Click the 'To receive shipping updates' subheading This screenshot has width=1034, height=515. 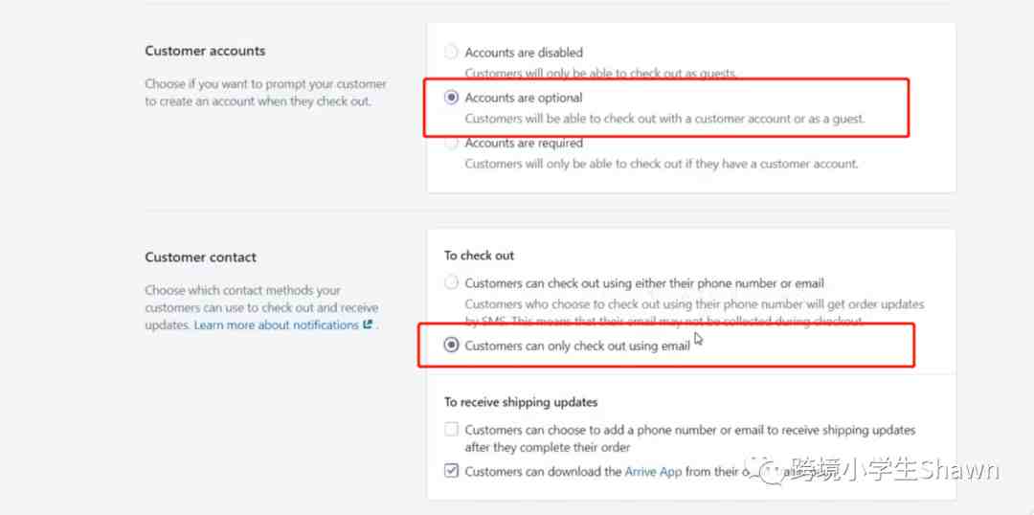coord(521,402)
